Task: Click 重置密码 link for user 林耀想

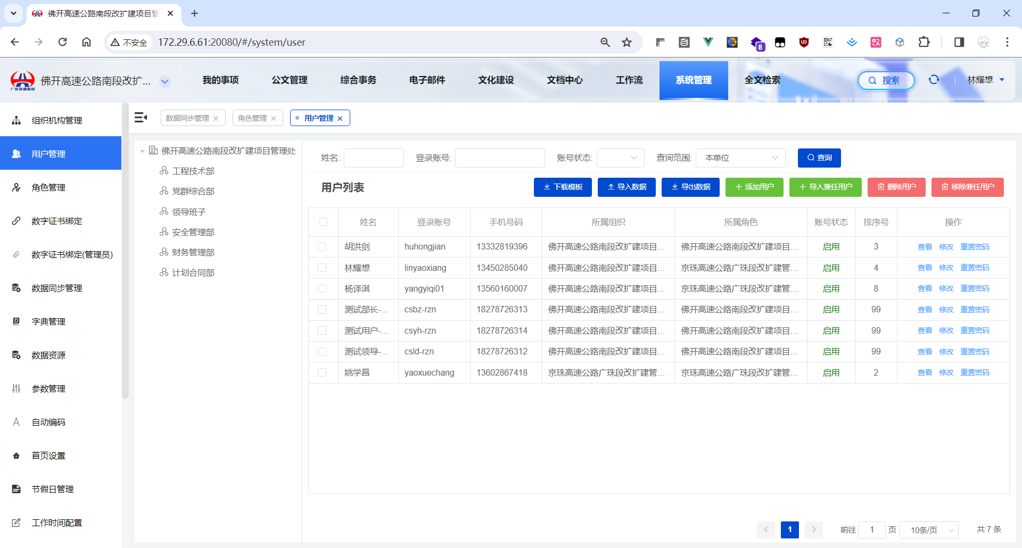Action: coord(975,268)
